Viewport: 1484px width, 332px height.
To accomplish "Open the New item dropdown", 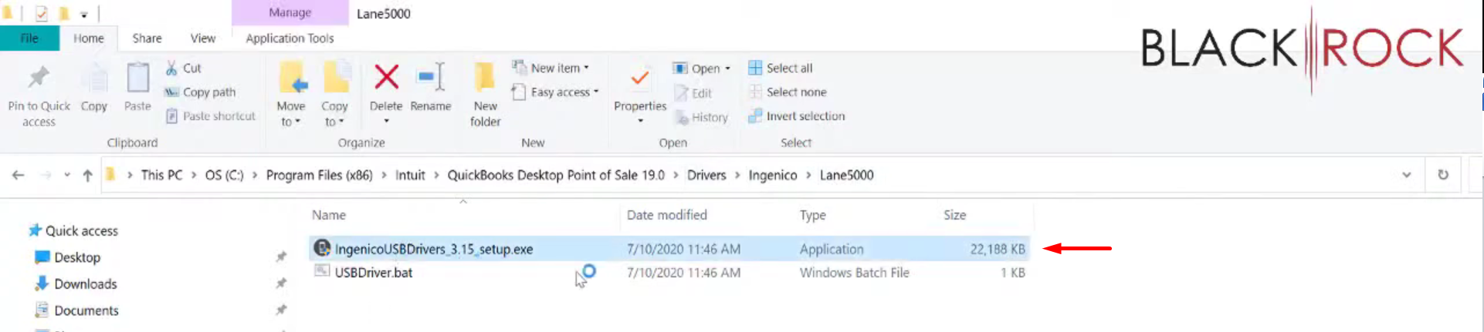I will coord(551,68).
